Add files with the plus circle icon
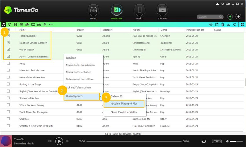The image size is (246, 147). [211, 24]
